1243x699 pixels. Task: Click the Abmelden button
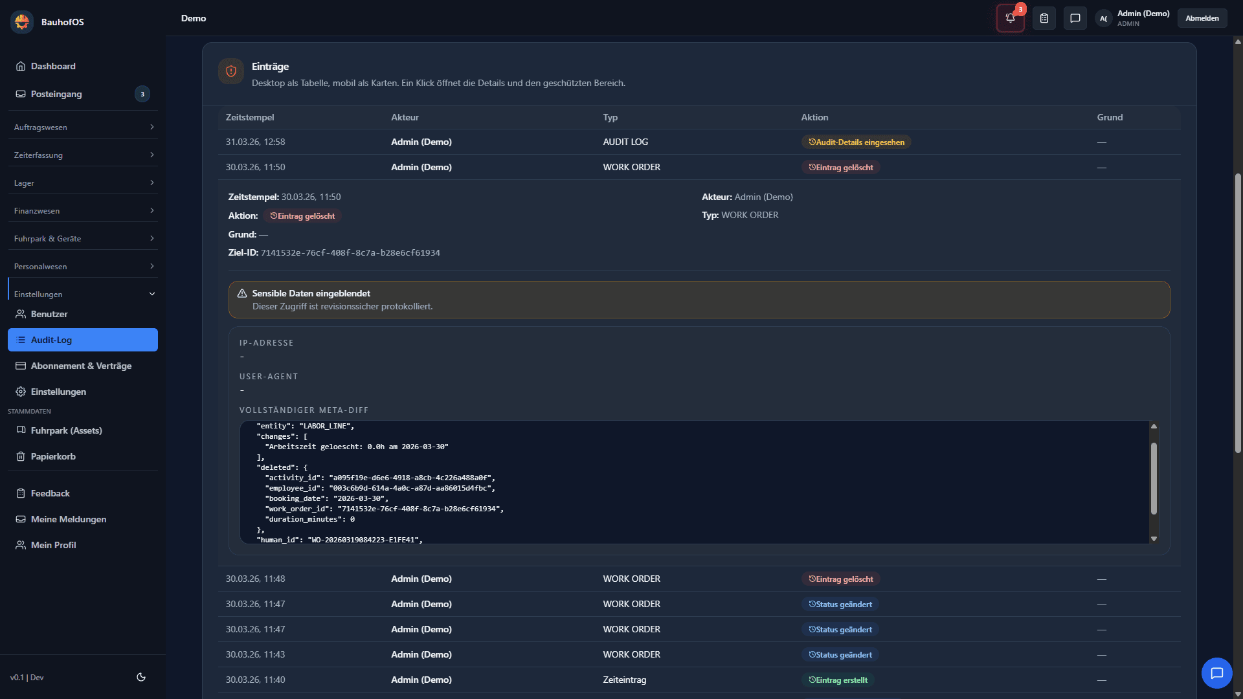(x=1202, y=18)
